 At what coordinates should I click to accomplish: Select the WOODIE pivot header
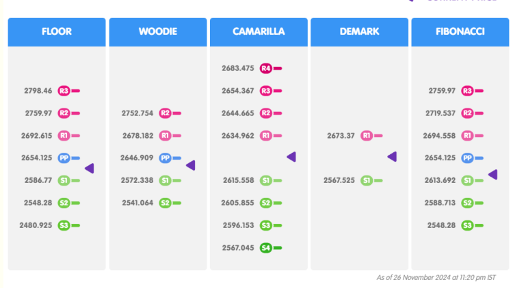pos(157,32)
